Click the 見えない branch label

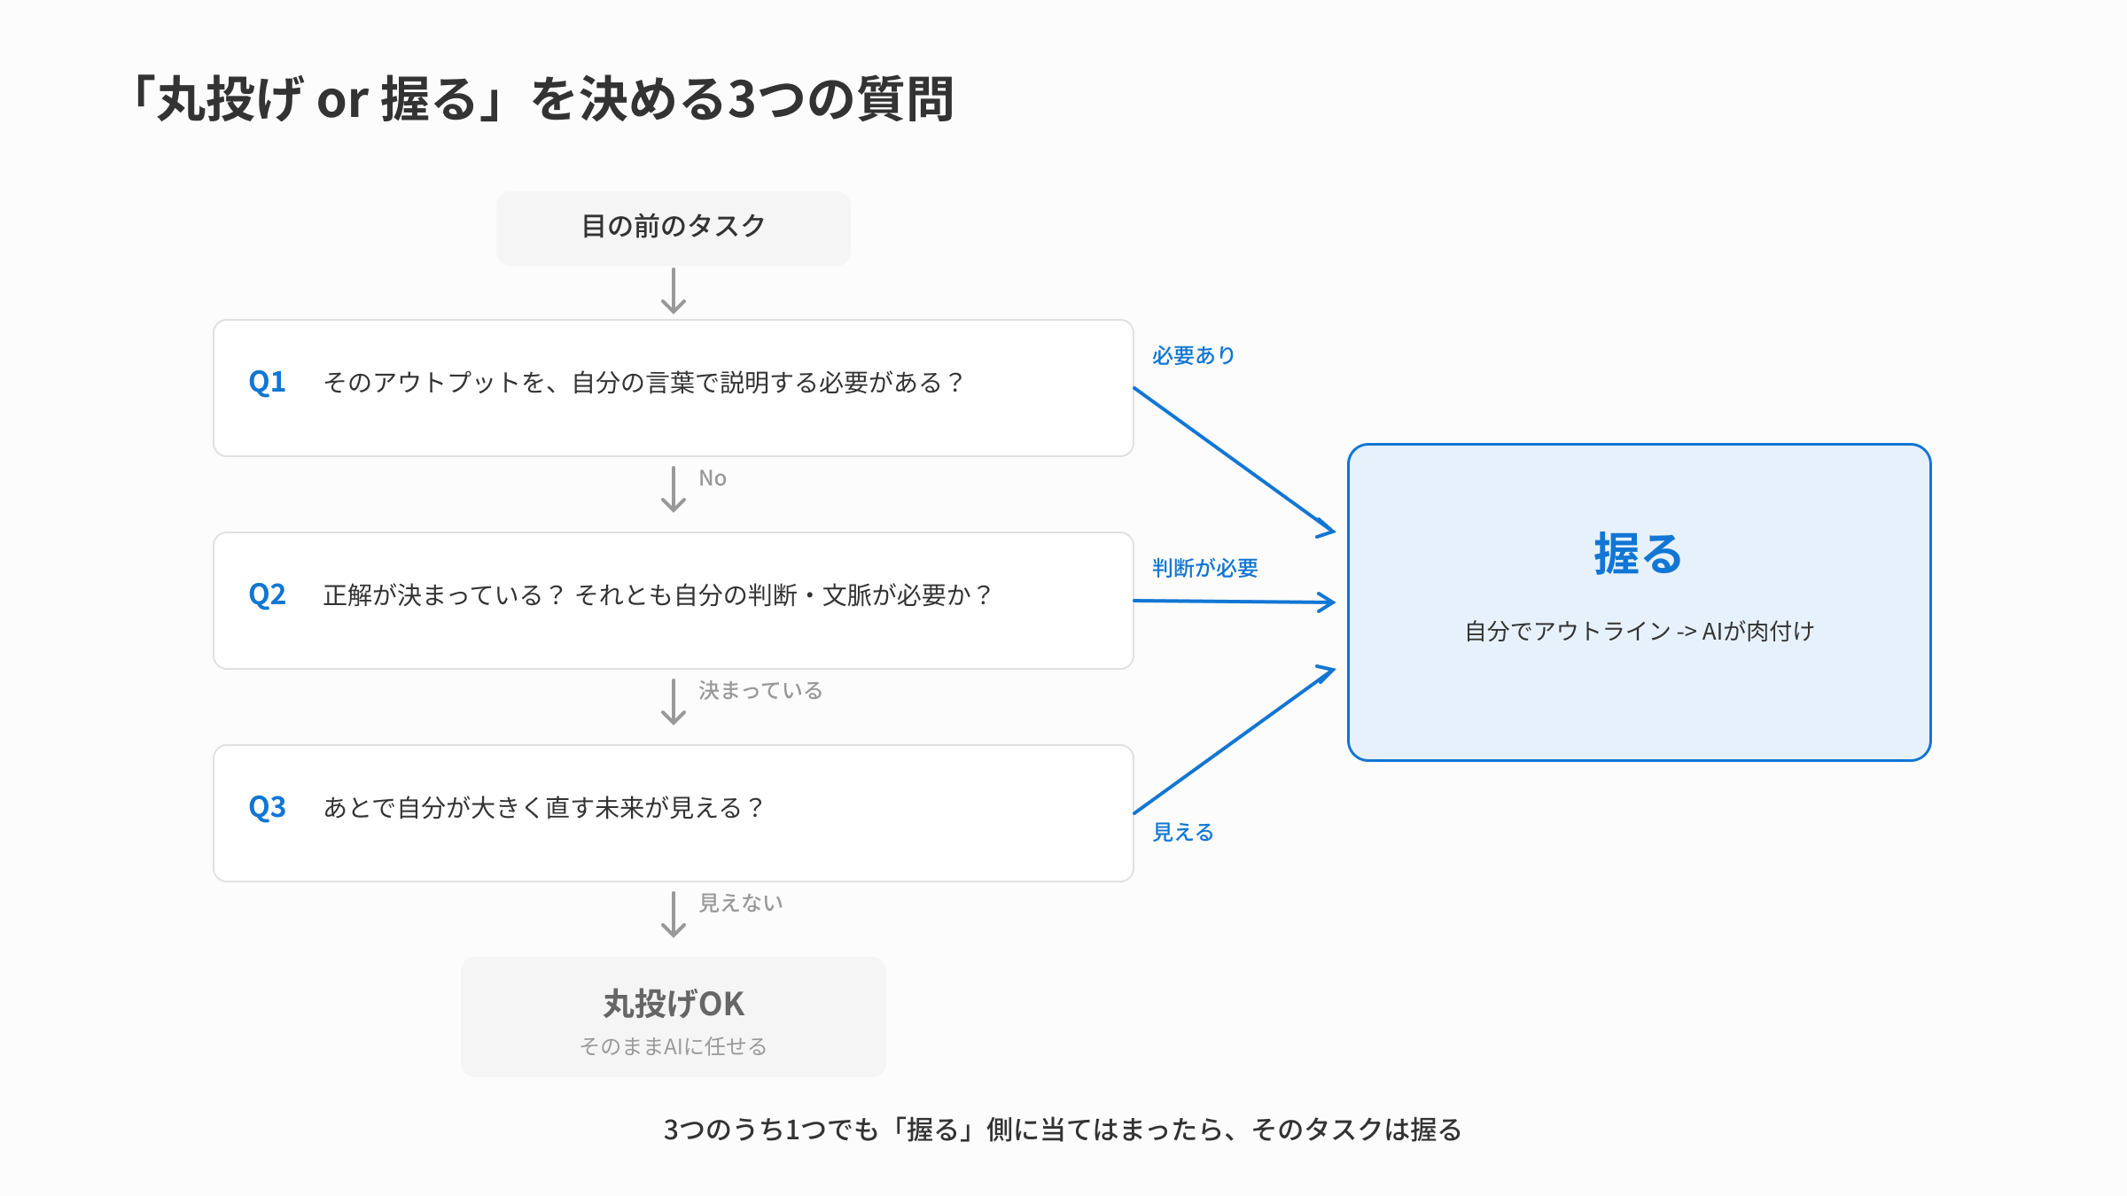point(741,903)
